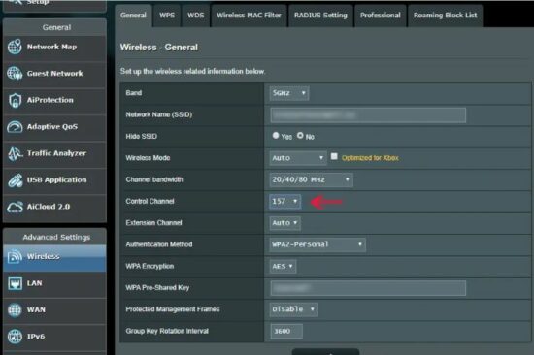Click the WPA Pre-Shared Key field

[368, 288]
